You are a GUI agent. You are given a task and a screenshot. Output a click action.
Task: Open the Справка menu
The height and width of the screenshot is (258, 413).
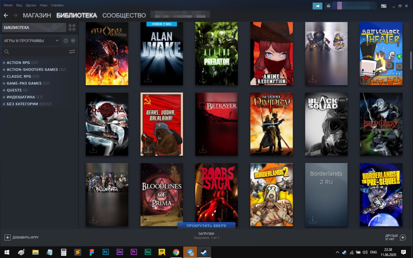point(57,5)
